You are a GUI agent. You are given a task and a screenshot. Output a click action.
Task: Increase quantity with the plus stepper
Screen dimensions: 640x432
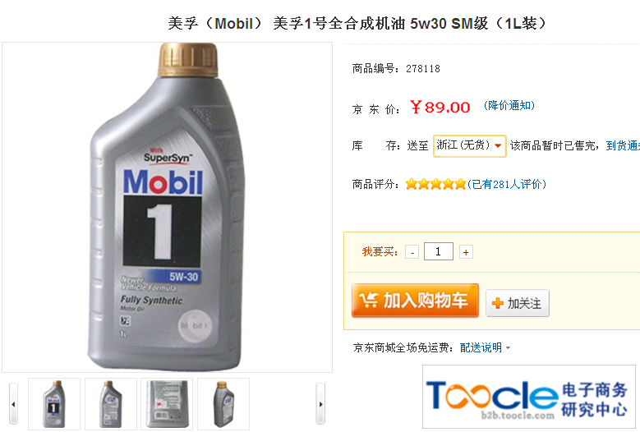(466, 252)
